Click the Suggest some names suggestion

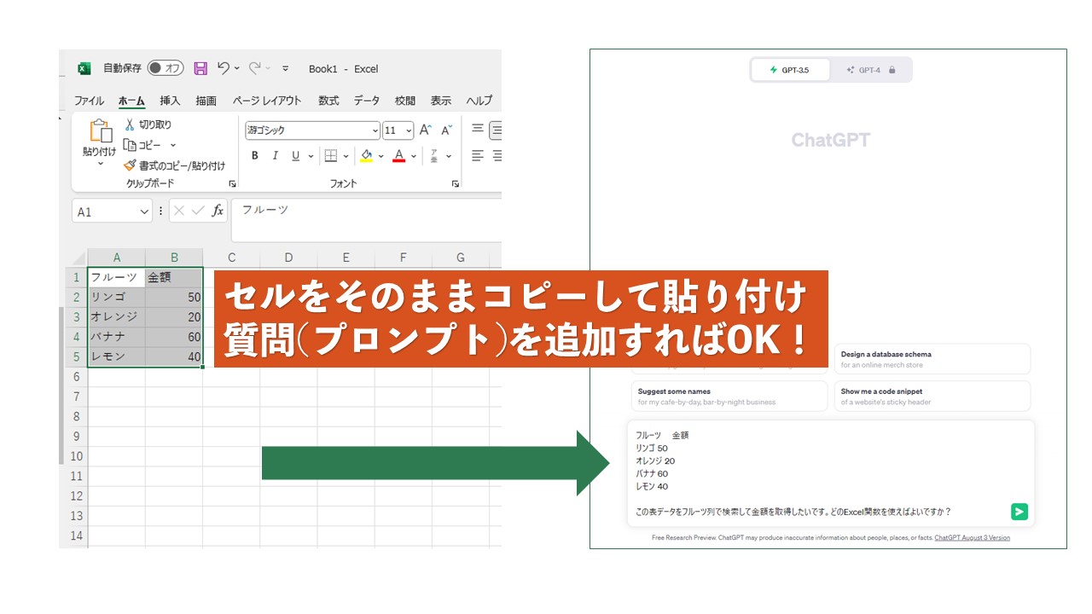729,397
